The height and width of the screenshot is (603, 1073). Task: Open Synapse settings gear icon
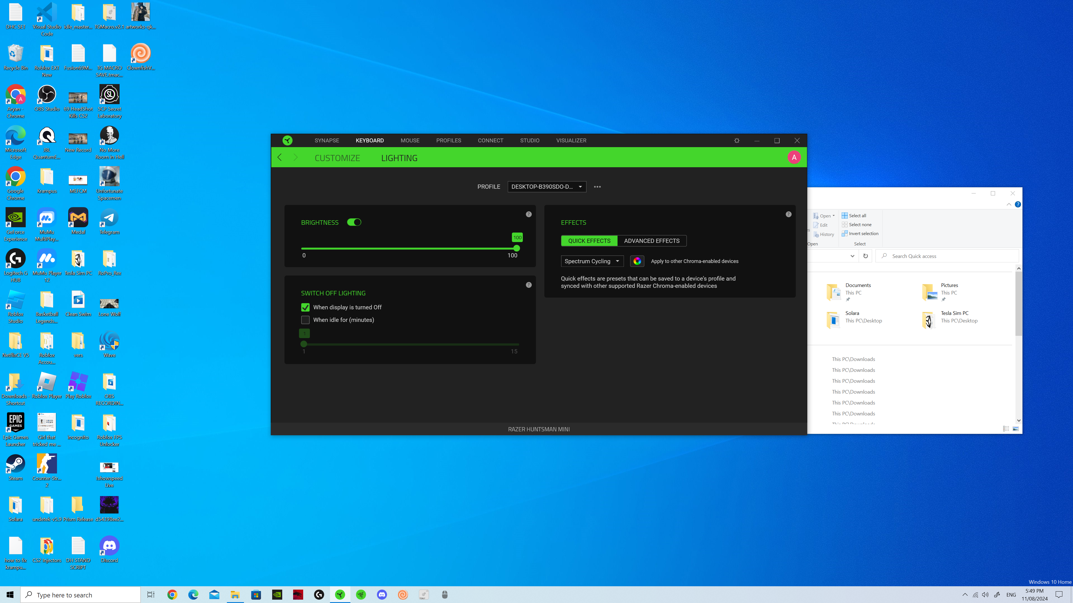click(x=737, y=141)
